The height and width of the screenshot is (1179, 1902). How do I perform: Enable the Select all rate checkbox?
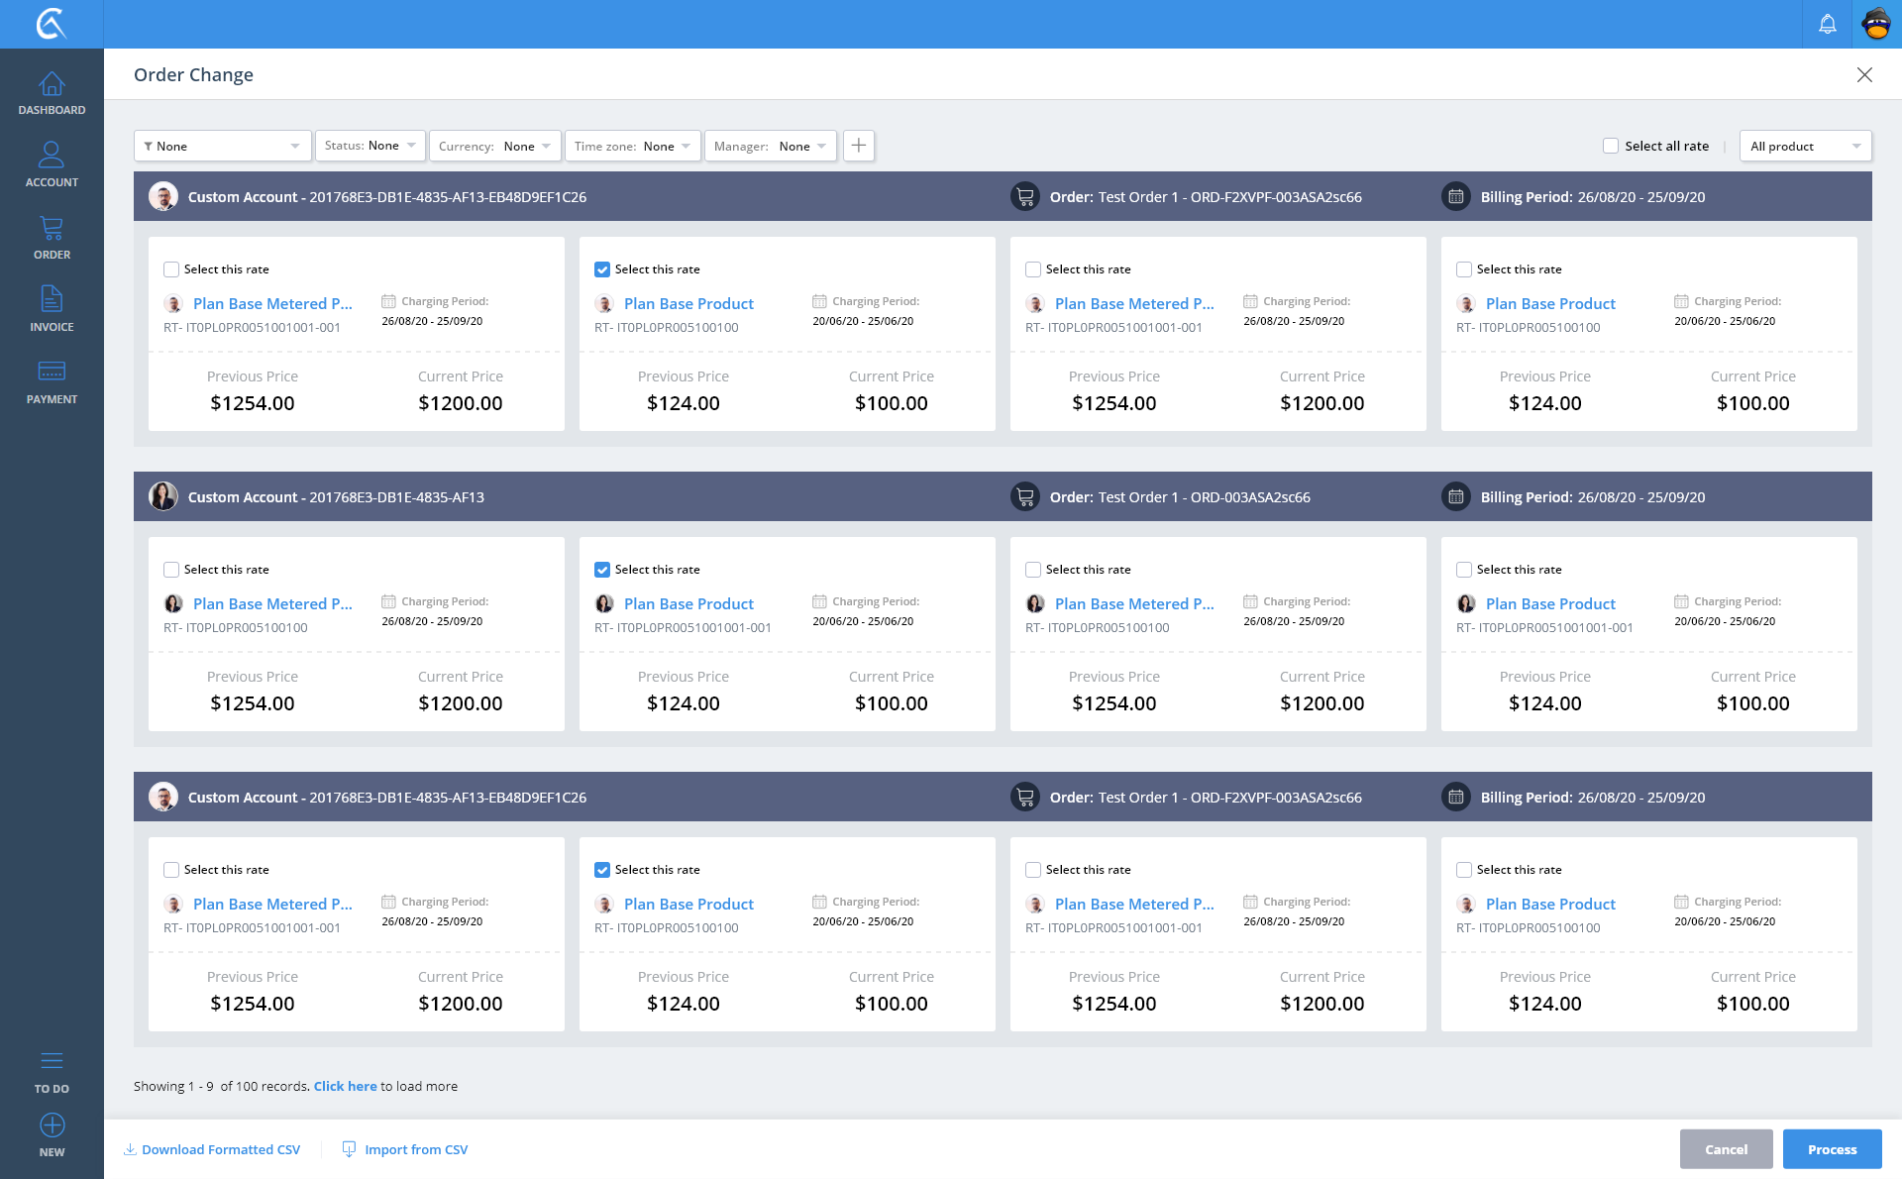[x=1611, y=146]
